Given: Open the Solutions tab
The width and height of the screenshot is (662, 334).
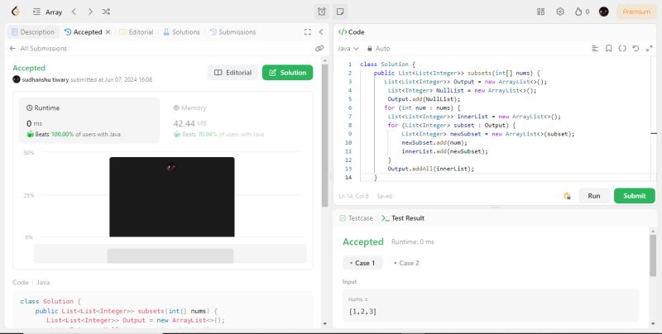Looking at the screenshot, I should point(181,32).
